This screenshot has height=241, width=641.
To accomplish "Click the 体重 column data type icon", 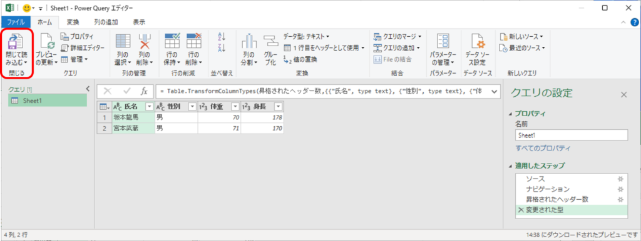I will [x=203, y=106].
